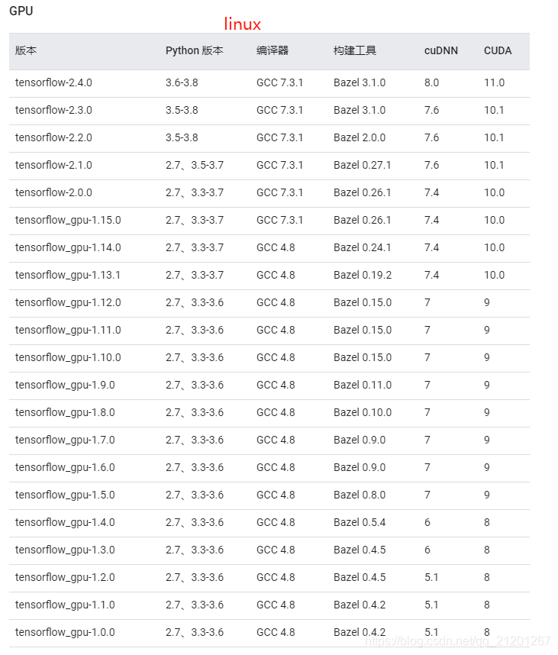Click CUDA 9 in tensorflow_gpu-1.12.0 row

[486, 303]
